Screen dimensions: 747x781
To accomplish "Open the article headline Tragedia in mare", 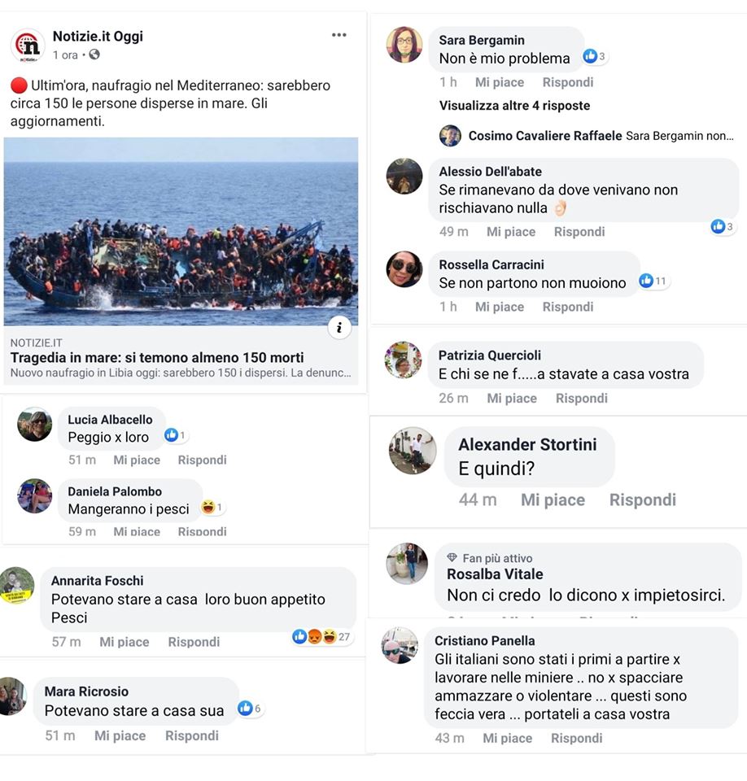I will tap(157, 357).
